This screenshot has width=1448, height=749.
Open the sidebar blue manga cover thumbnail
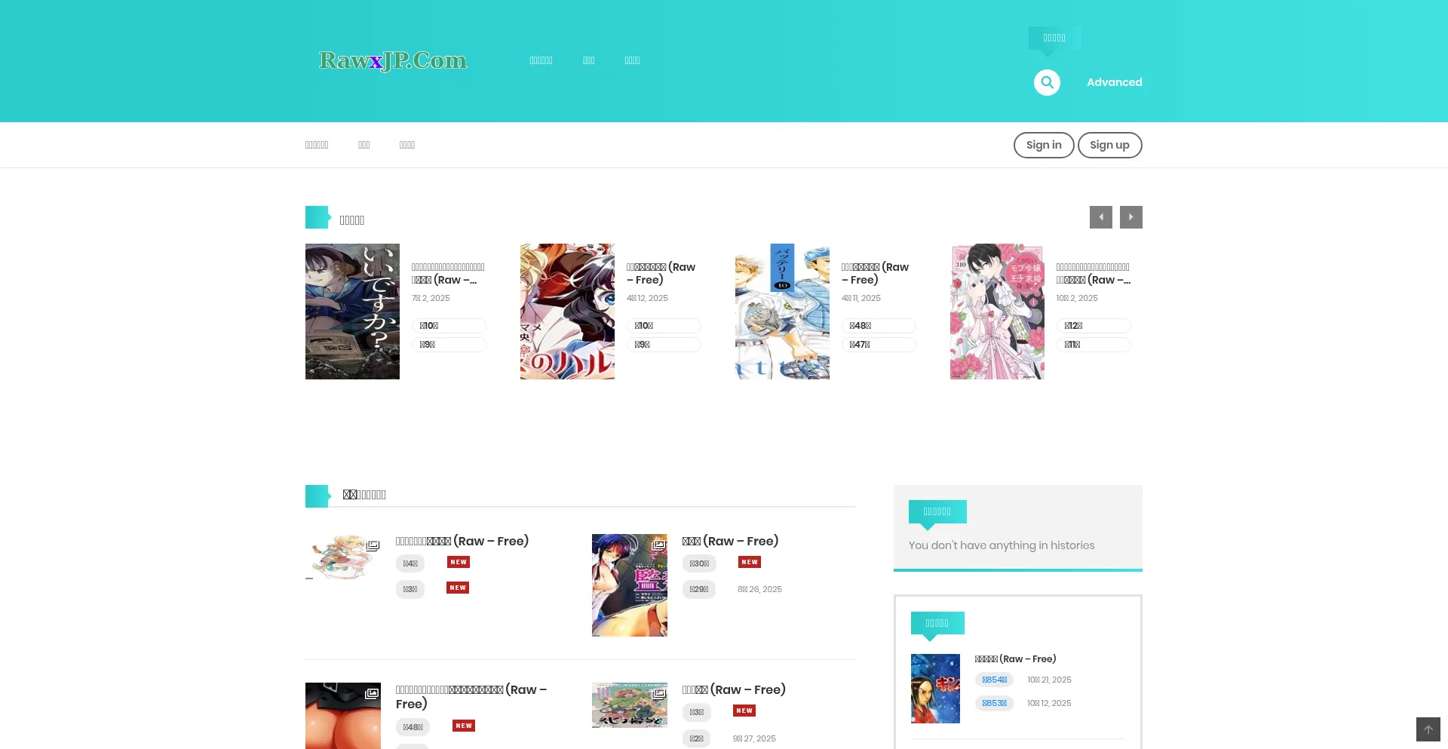pyautogui.click(x=935, y=688)
